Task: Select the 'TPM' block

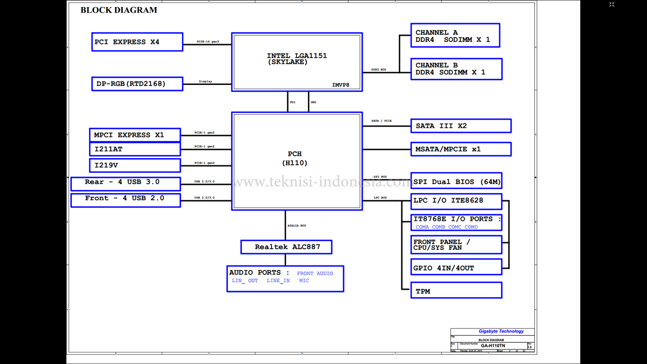Action: tap(456, 290)
